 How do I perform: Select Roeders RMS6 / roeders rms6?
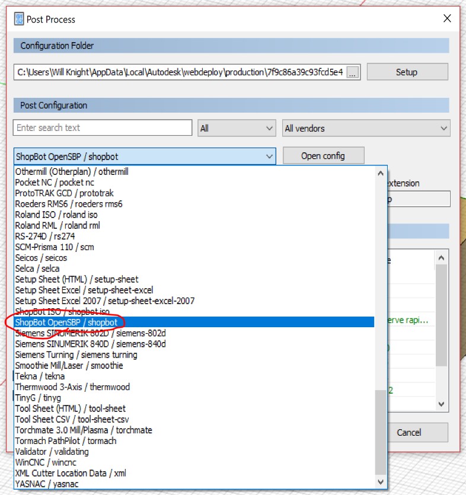[x=194, y=203]
